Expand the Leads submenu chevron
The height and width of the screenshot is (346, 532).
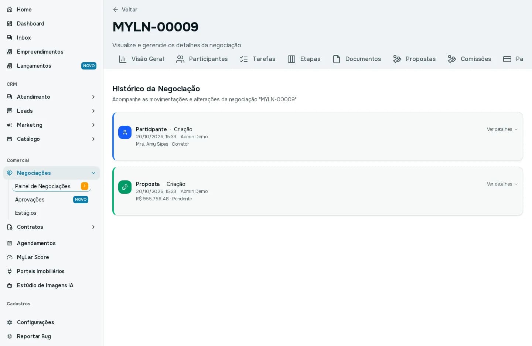coord(93,111)
